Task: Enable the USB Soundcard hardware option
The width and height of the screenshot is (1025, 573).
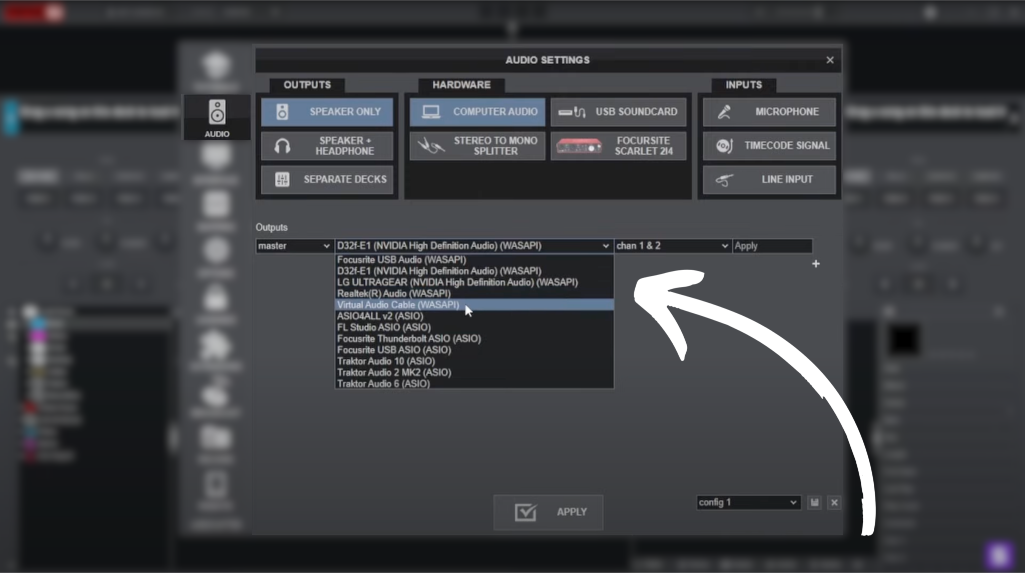Action: click(x=618, y=111)
